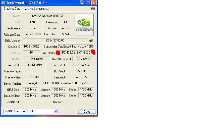Click the GPU Clock field 700 MHz
The image size is (211, 132).
30,90
